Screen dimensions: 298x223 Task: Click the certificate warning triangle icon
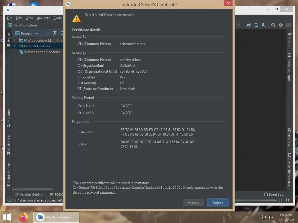click(77, 19)
